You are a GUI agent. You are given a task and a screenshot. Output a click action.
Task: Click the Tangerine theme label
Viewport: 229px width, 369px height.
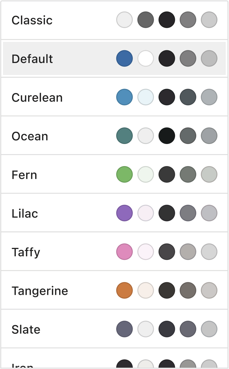pos(40,291)
